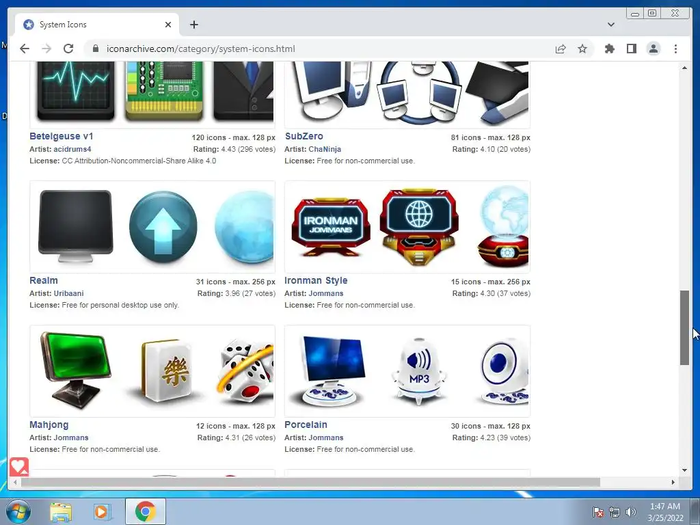This screenshot has width=700, height=525.
Task: Open Jommans link under Porcelain
Action: (326, 437)
